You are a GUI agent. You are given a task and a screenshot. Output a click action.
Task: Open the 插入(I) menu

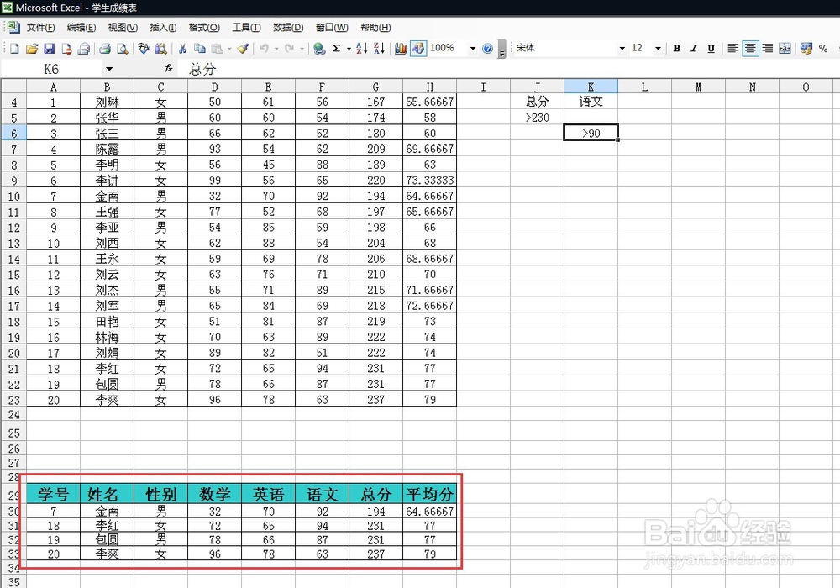pyautogui.click(x=163, y=28)
